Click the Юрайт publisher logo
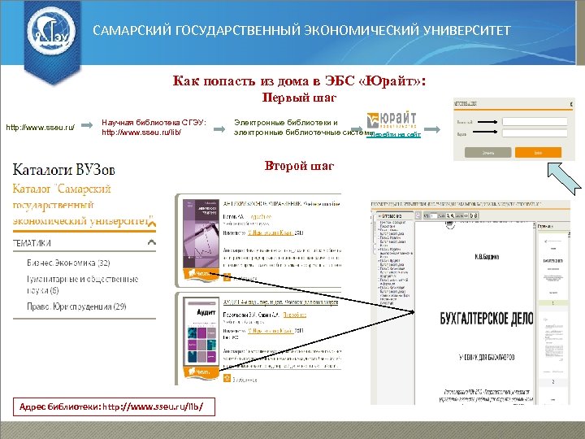The width and height of the screenshot is (585, 439). 392,120
